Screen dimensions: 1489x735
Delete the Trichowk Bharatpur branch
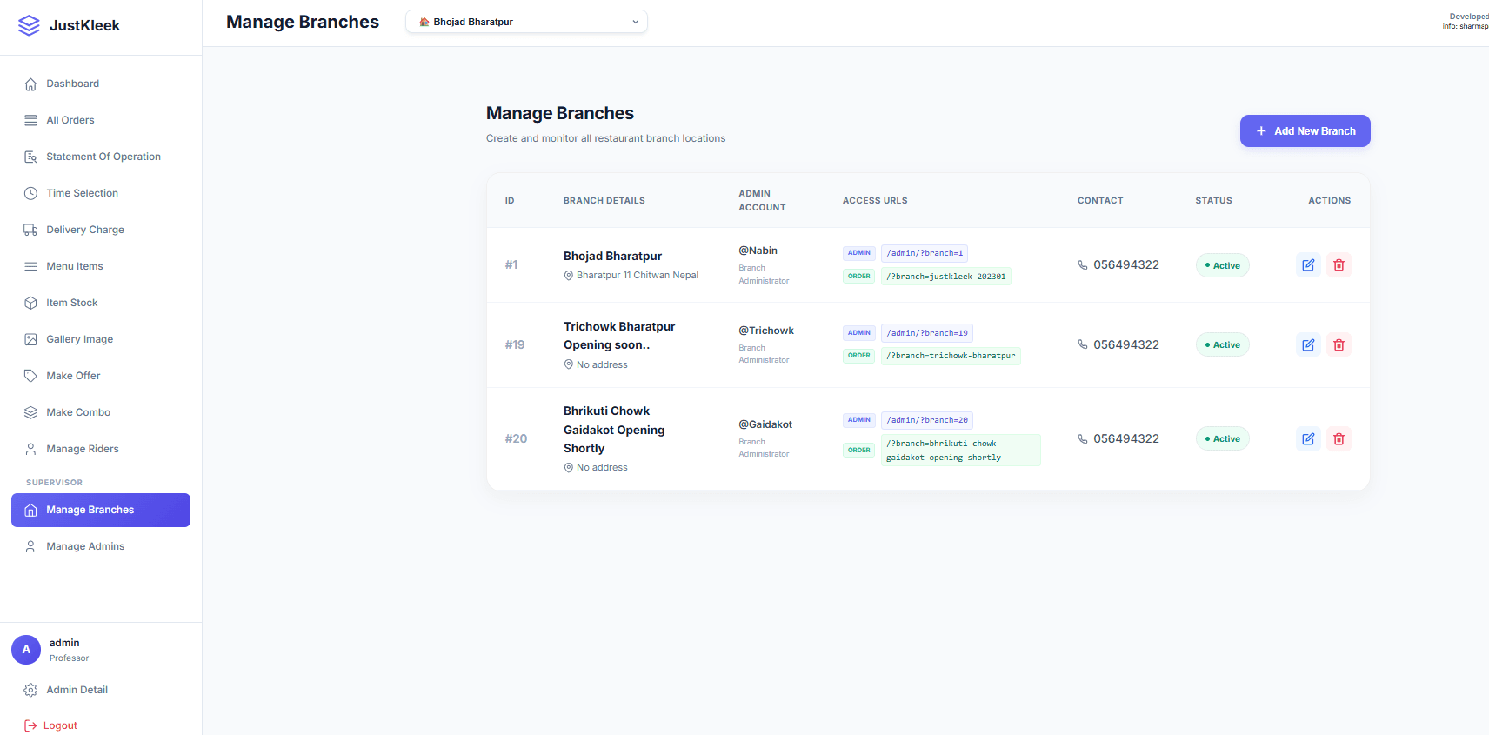(1339, 345)
